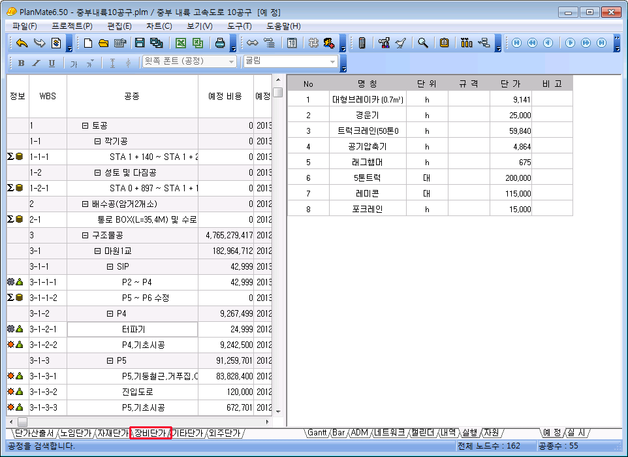Click the skip-to-first navigation button

(516, 43)
